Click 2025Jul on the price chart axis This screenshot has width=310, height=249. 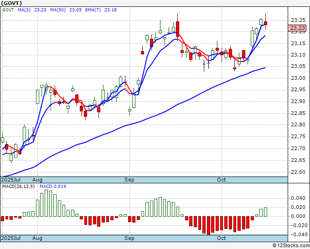click(11, 180)
